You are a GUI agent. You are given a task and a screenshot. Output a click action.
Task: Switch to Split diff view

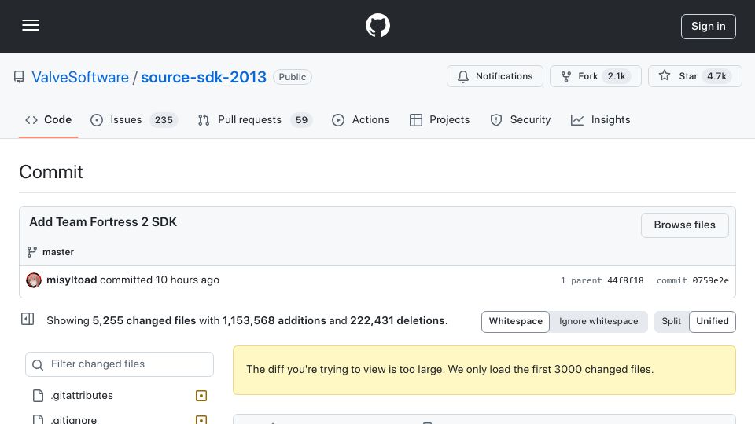click(x=671, y=321)
